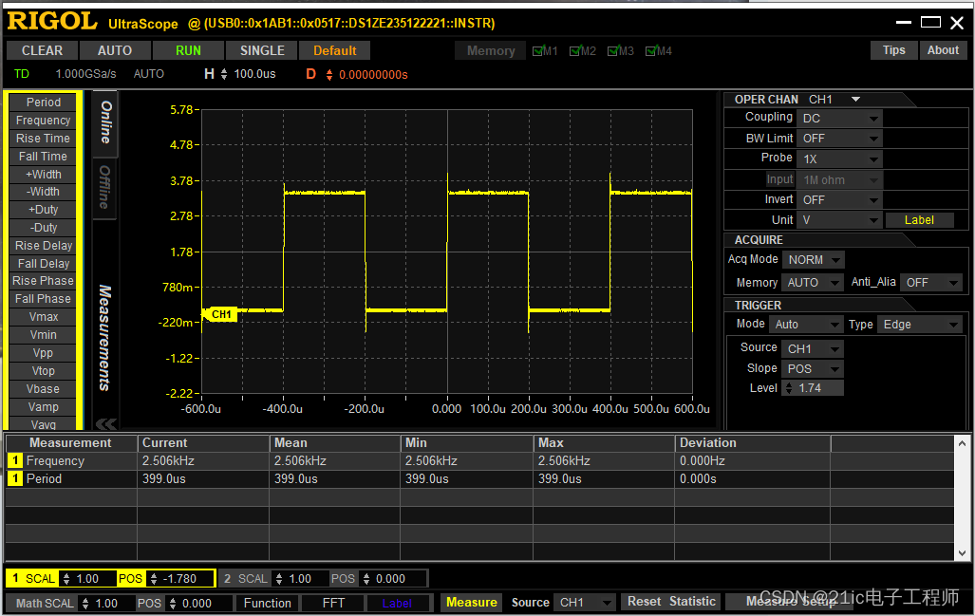Add the +Width measurement
This screenshot has height=616, width=975.
(43, 175)
